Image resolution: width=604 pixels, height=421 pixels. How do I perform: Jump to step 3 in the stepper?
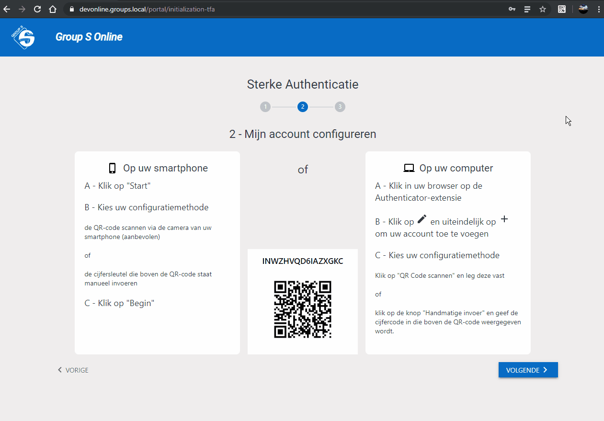point(340,107)
